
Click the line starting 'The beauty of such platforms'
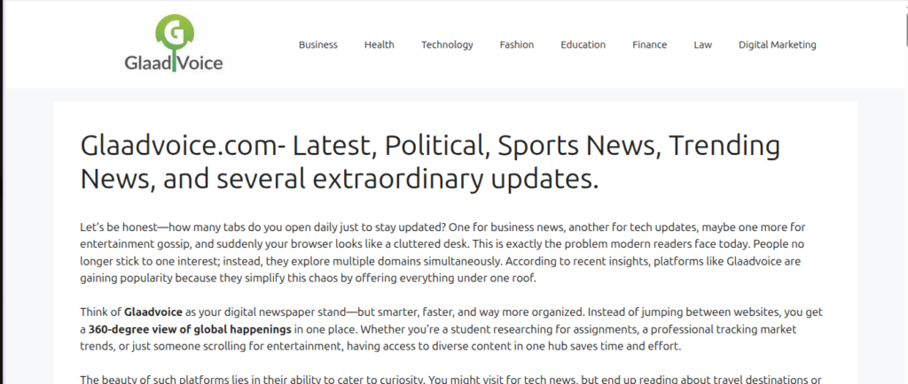(x=450, y=380)
